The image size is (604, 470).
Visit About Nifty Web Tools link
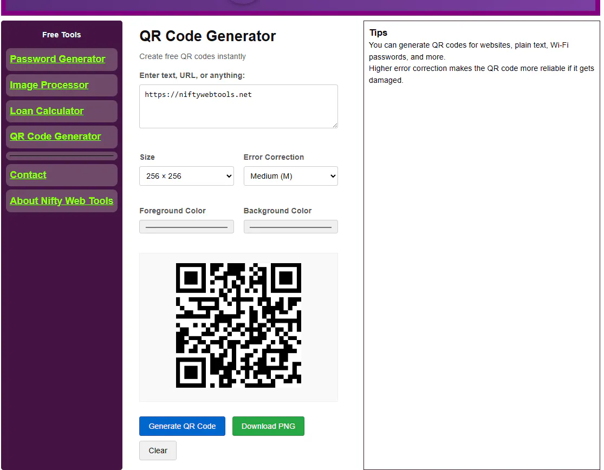tap(62, 201)
